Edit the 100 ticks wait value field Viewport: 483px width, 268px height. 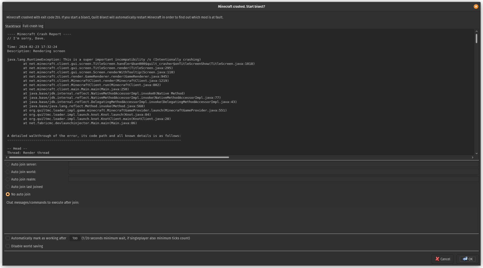coord(75,238)
